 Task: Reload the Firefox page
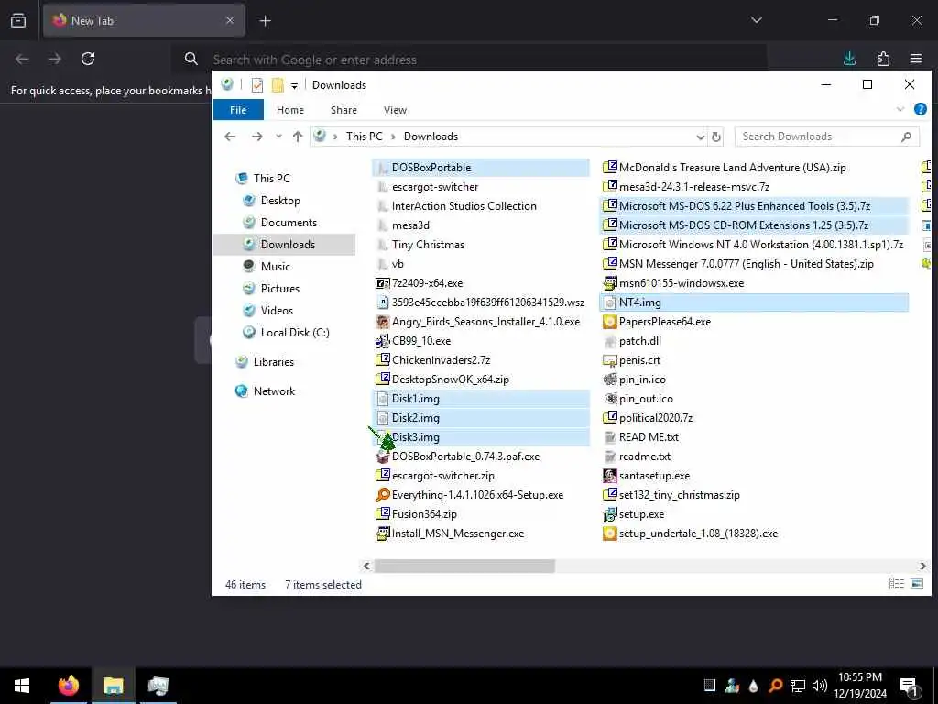click(x=88, y=59)
